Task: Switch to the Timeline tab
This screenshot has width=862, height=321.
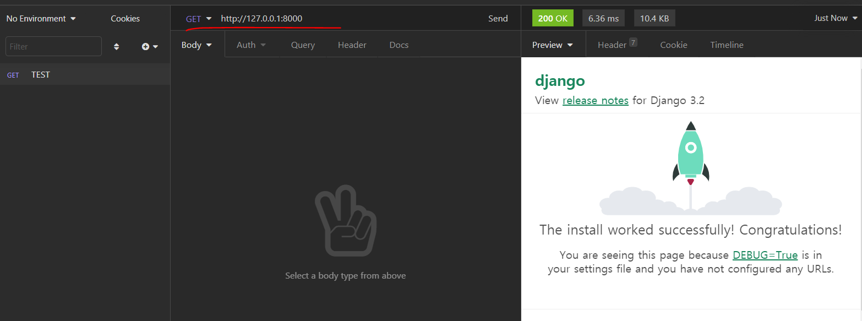Action: 727,45
